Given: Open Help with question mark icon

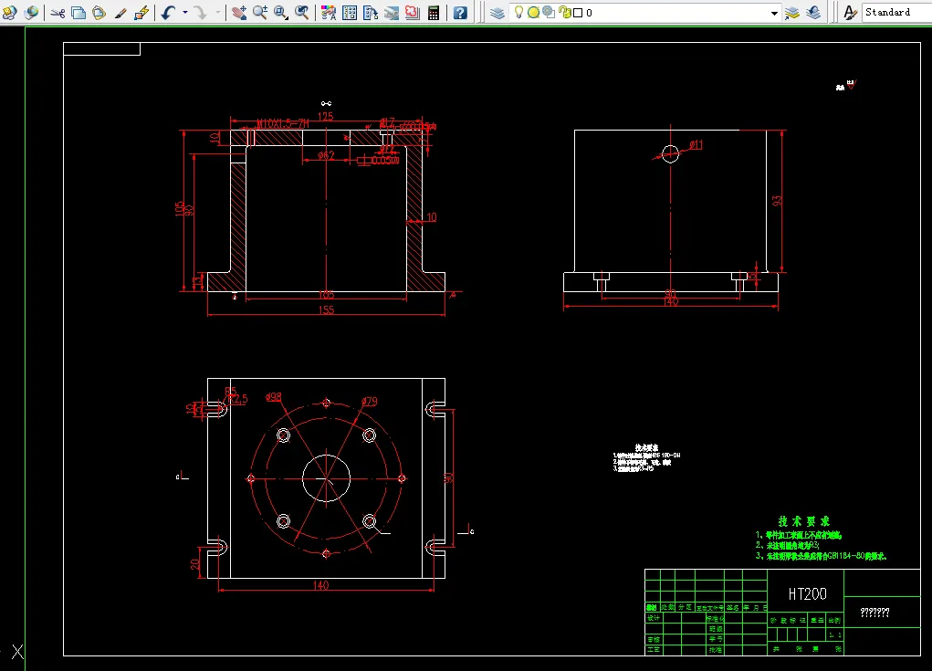Looking at the screenshot, I should click(x=460, y=13).
